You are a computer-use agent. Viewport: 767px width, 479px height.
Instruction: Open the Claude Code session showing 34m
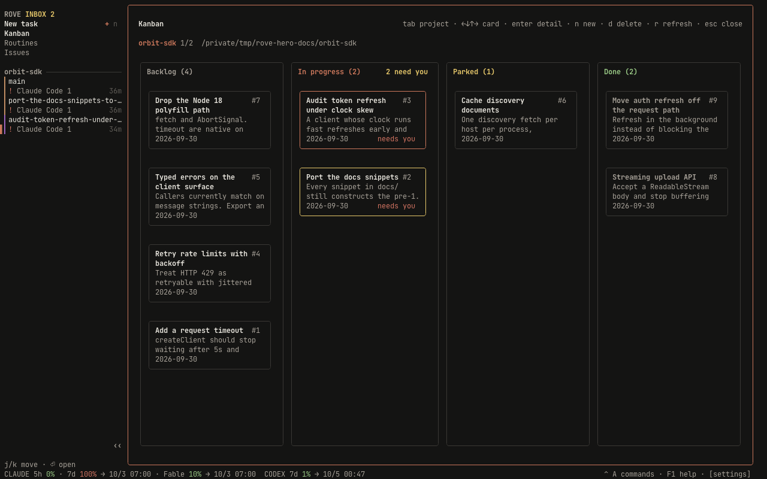63,129
